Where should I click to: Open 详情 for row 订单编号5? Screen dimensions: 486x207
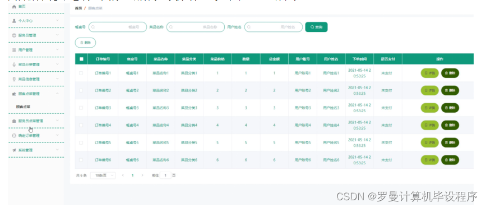429,142
